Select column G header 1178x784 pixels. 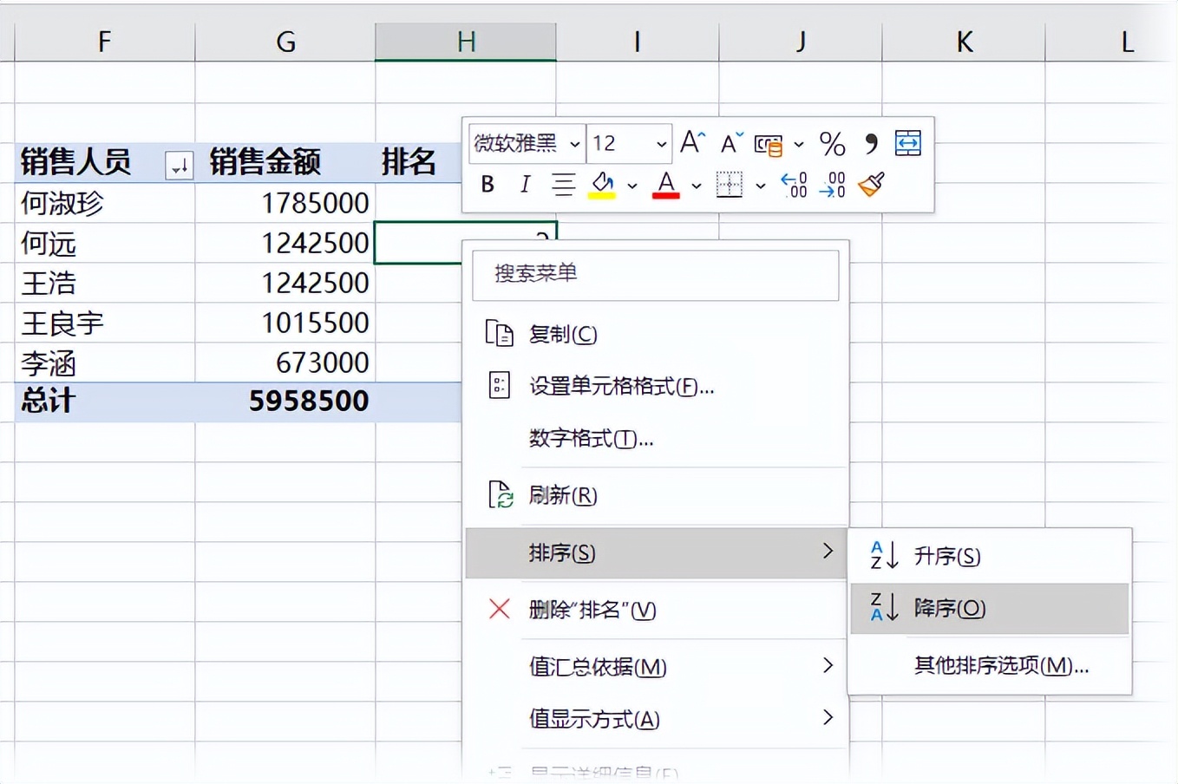[x=285, y=42]
